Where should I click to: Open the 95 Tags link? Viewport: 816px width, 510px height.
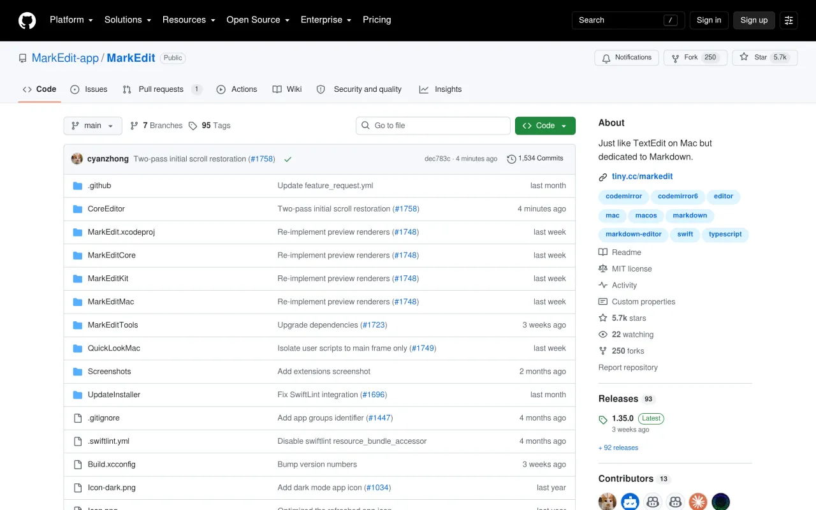(210, 126)
